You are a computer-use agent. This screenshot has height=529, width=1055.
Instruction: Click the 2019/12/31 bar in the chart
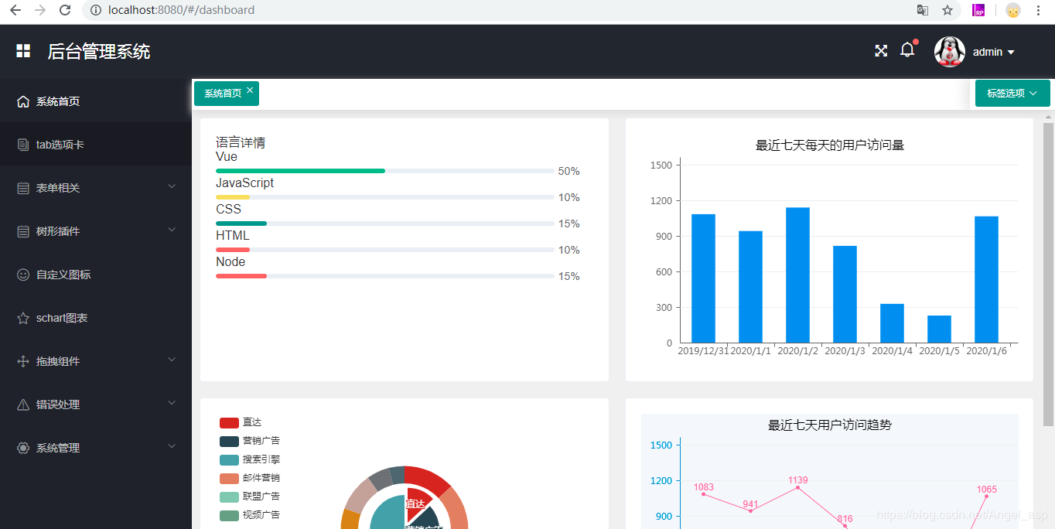coord(703,278)
